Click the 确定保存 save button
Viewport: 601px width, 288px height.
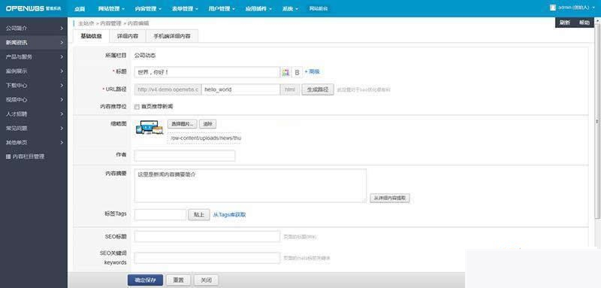pyautogui.click(x=145, y=280)
